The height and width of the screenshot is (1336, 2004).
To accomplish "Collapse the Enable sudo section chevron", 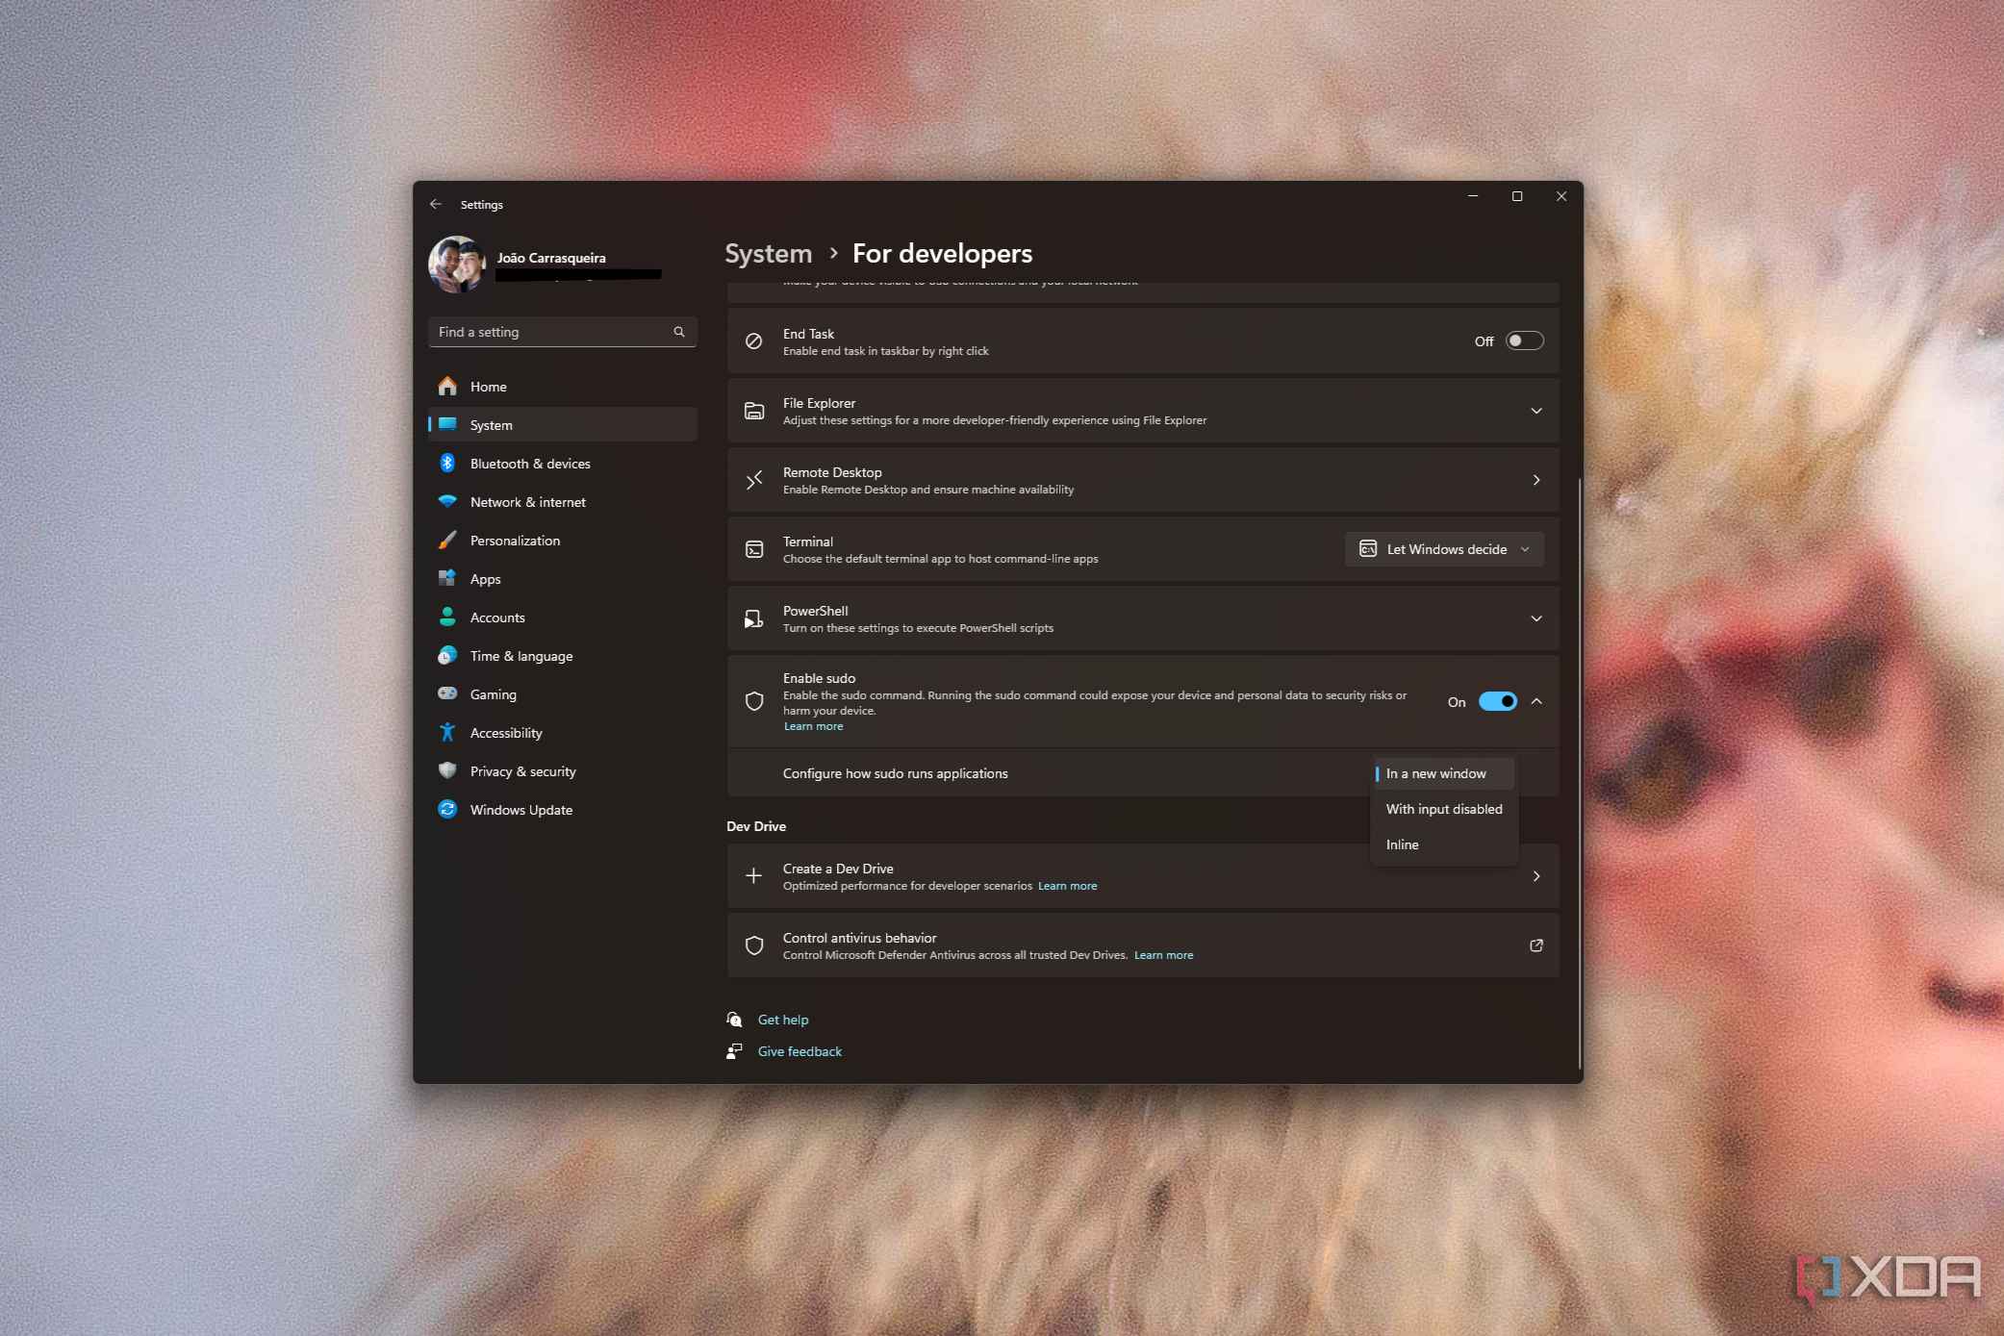I will [1536, 701].
